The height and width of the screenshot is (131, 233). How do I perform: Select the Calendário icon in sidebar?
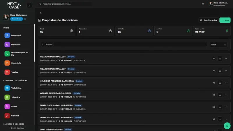tap(7, 63)
